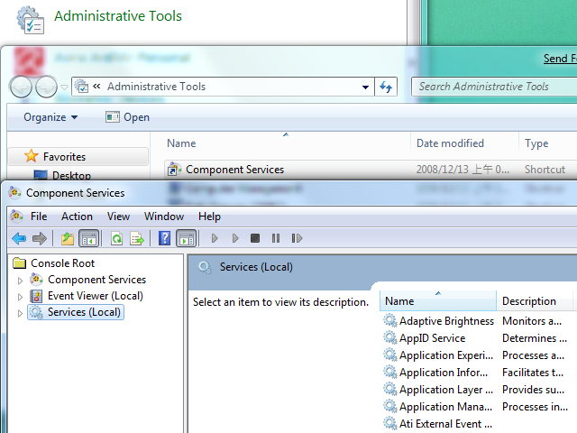Click the Open button in Explorer toolbar
This screenshot has height=433, width=577.
pos(128,117)
